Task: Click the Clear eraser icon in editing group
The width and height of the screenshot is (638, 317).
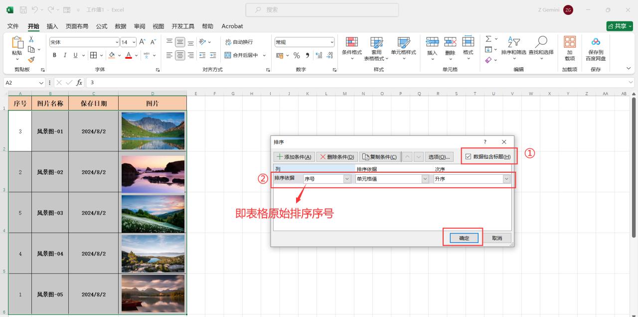Action: coord(488,60)
